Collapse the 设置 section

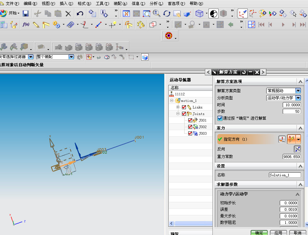pyautogui.click(x=300, y=166)
